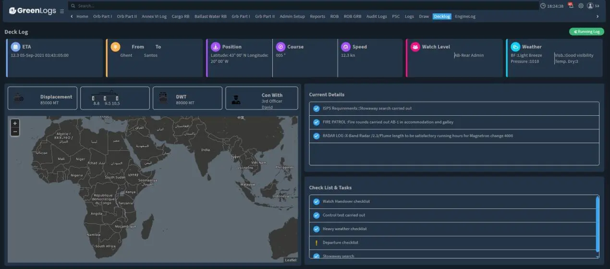
Task: Click the 'Santos' destination text
Action: tap(151, 55)
